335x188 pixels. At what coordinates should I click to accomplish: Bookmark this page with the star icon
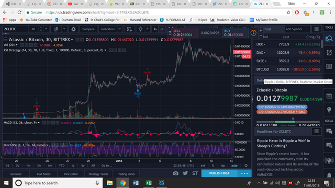point(288,13)
